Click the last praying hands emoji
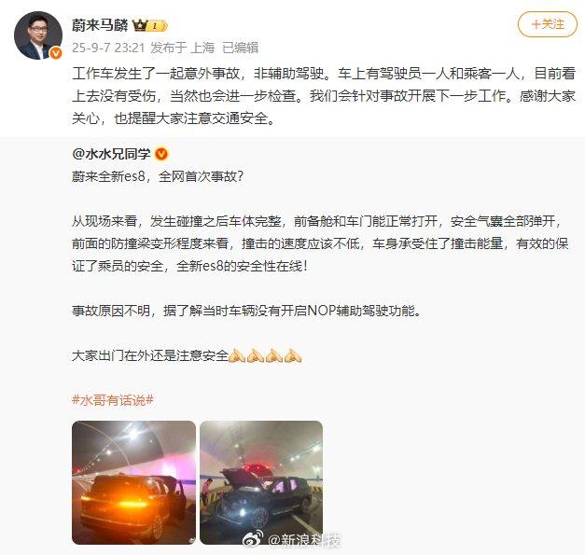The image size is (585, 555). tap(293, 355)
